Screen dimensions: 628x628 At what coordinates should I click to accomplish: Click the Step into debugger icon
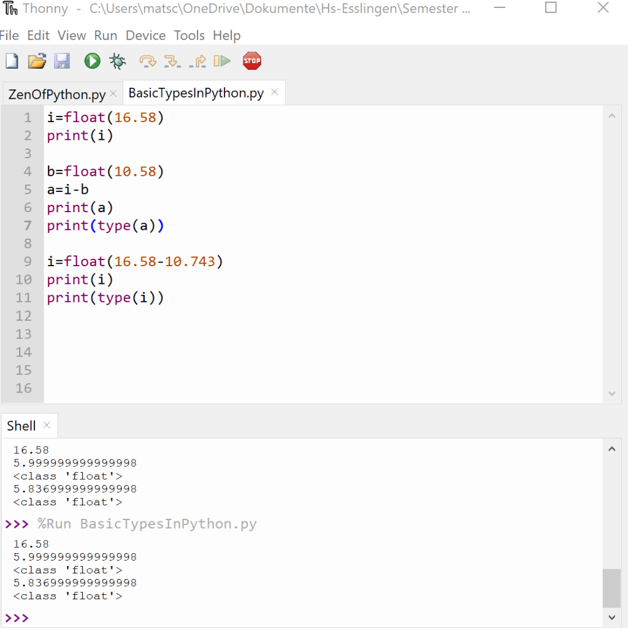172,61
